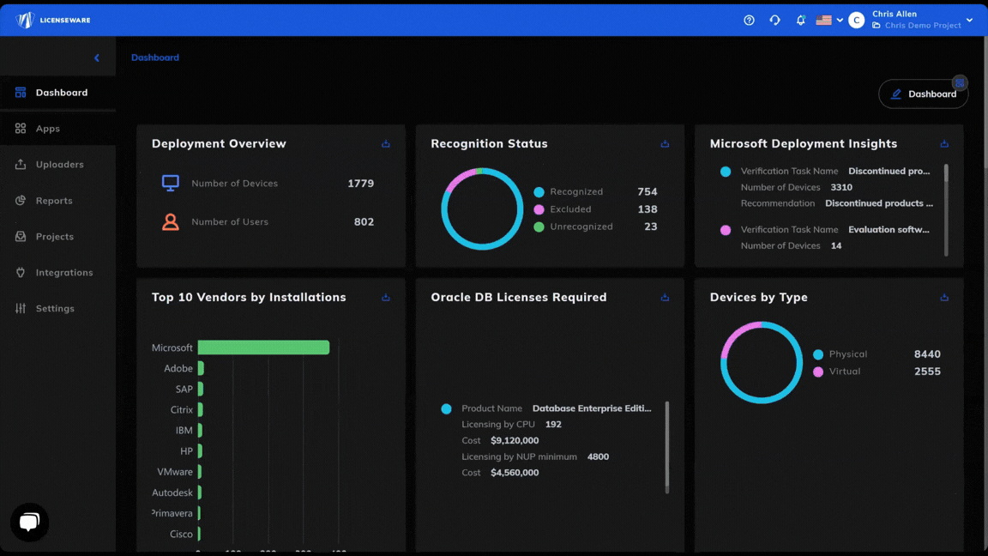988x556 pixels.
Task: Click the Settings sliders icon
Action: [x=21, y=308]
